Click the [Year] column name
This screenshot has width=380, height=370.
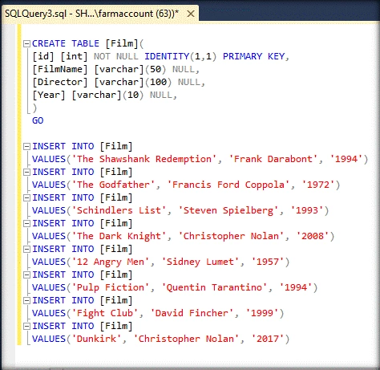tap(49, 95)
